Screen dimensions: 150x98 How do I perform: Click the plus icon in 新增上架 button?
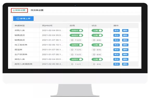(18, 19)
